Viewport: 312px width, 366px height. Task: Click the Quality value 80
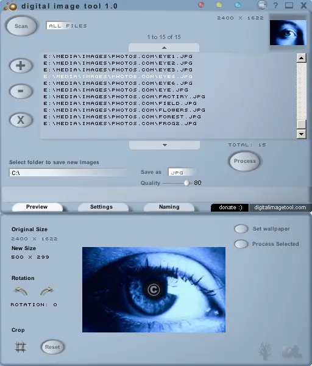(197, 183)
